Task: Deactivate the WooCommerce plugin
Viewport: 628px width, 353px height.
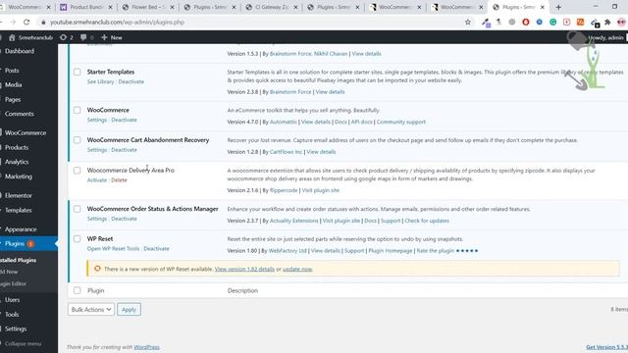Action: pos(125,120)
